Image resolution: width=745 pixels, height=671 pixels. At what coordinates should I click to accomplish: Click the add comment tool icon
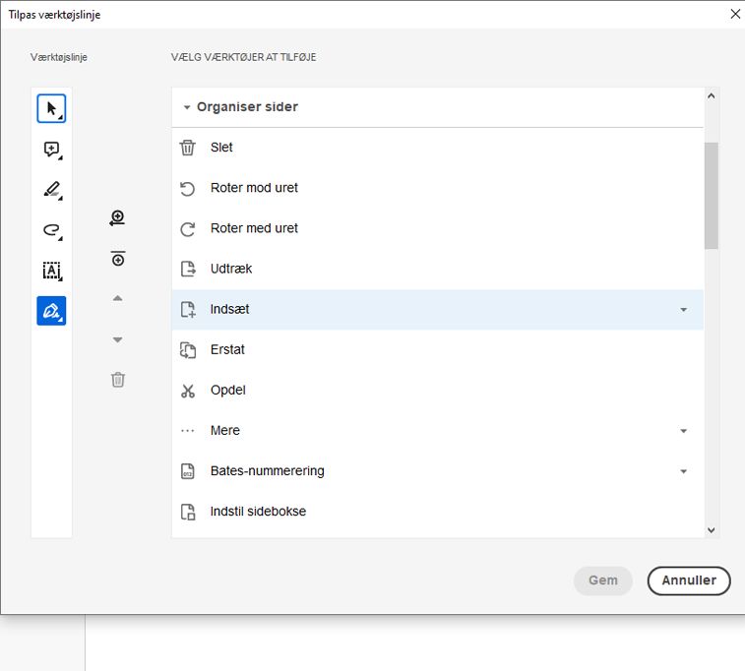click(x=51, y=150)
